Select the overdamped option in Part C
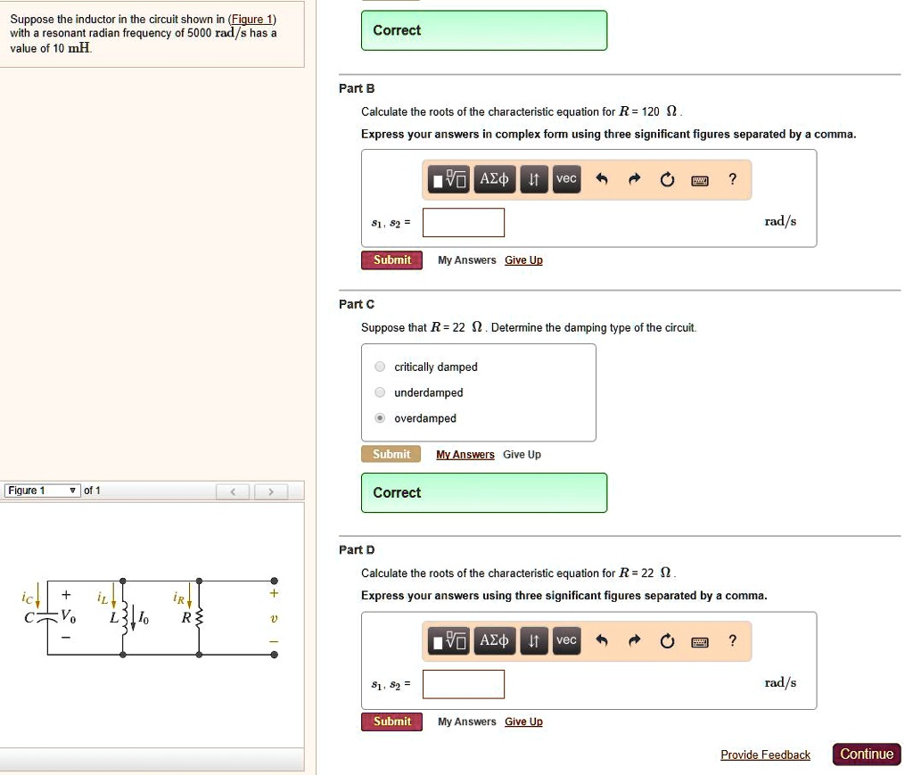The width and height of the screenshot is (905, 775). (x=379, y=418)
